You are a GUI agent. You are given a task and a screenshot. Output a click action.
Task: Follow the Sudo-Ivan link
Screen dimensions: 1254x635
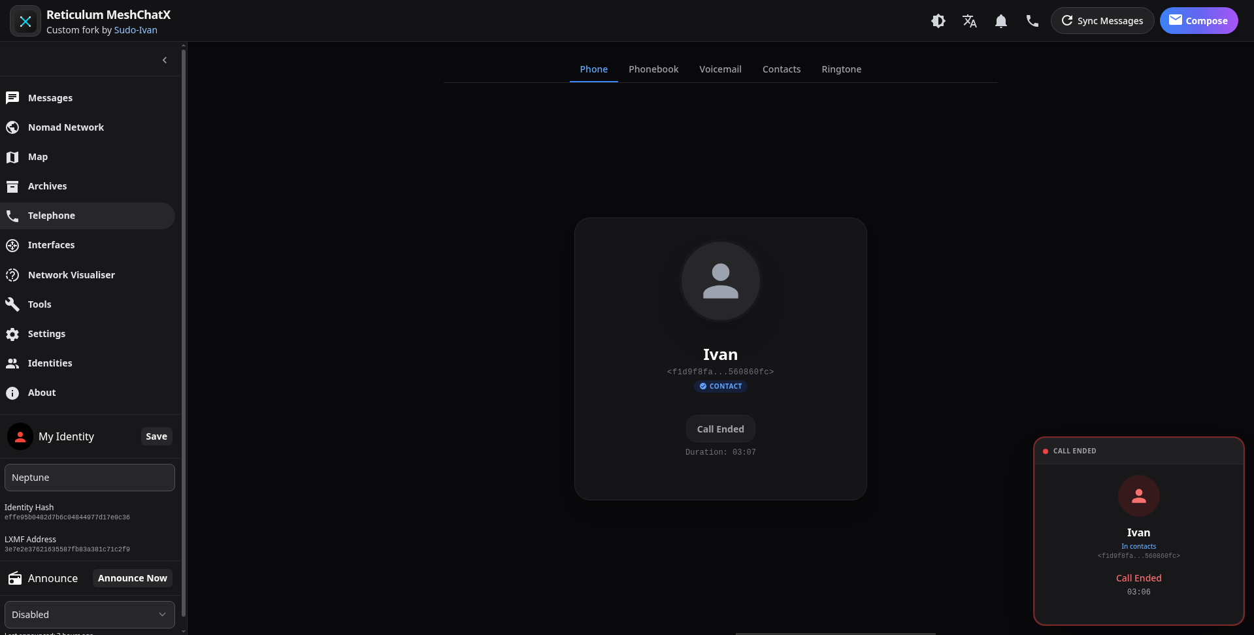(x=135, y=30)
